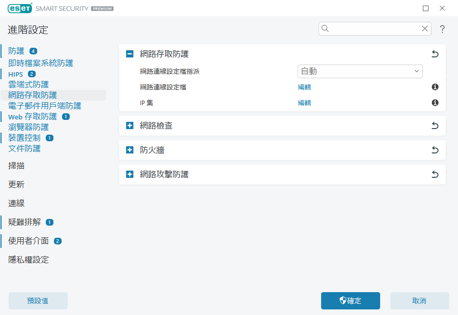Expand the 防火牆 section
The image size is (458, 315).
(129, 150)
